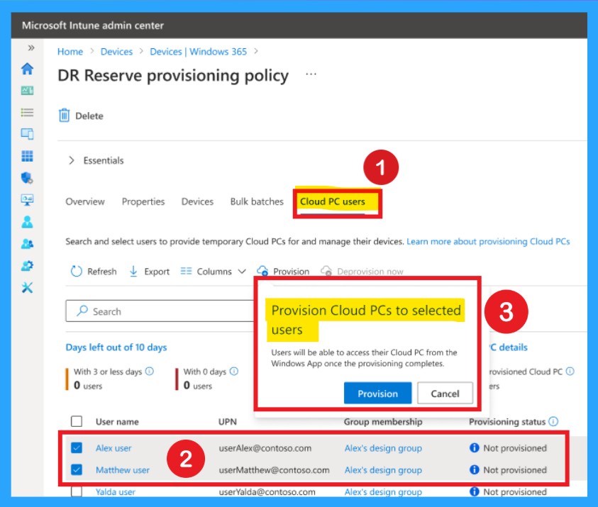Screen dimensions: 598x507
Task: Open Tenant administration icon
Action: 27,265
